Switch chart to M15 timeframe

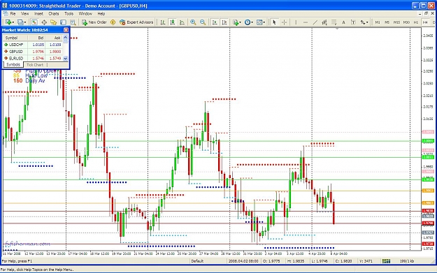pos(396,22)
